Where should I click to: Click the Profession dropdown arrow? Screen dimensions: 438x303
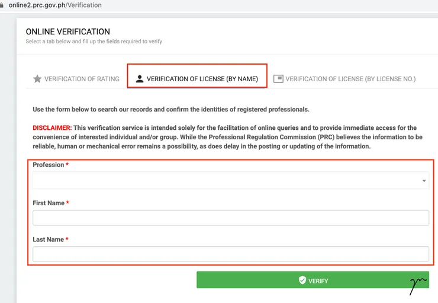click(x=424, y=181)
